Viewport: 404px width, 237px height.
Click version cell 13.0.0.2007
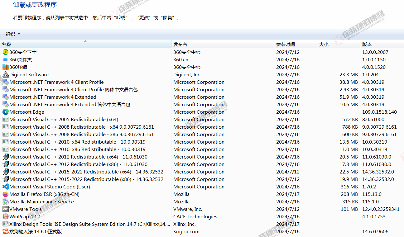coord(375,52)
